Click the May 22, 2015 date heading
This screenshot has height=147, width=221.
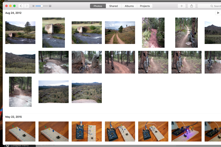13,117
